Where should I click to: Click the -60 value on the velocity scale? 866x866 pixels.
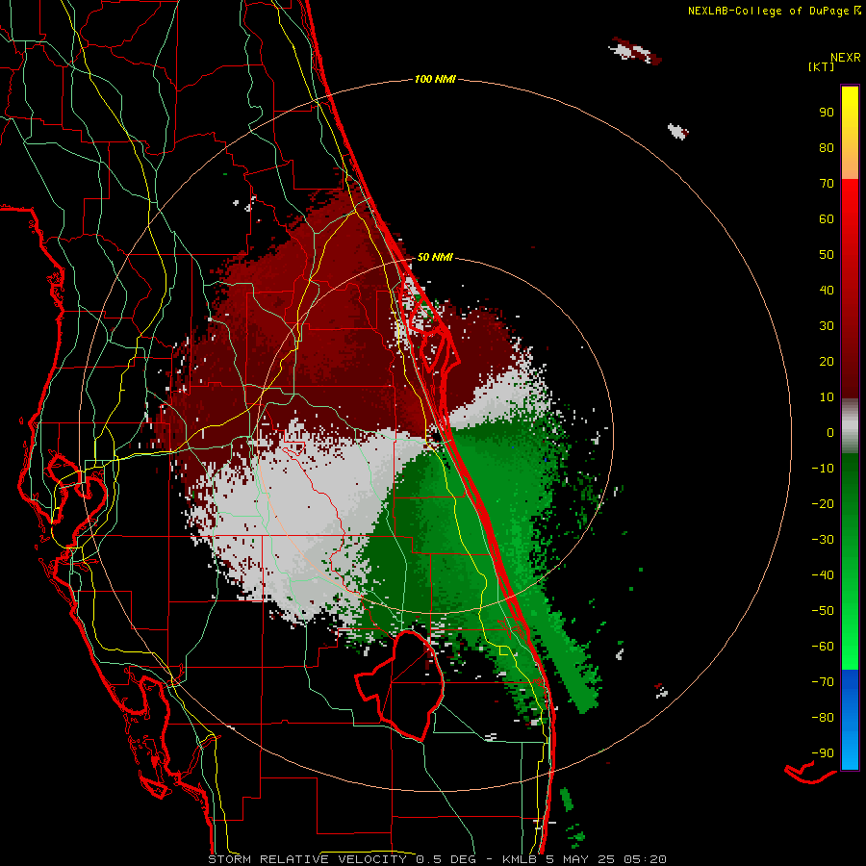click(823, 647)
